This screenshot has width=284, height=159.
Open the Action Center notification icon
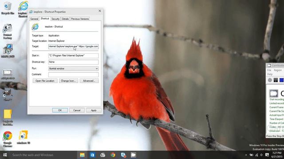267,155
